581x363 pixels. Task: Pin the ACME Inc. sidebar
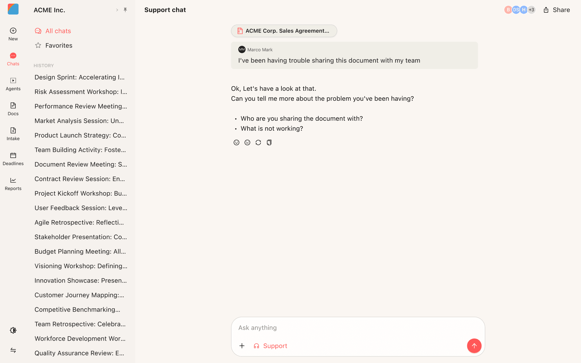click(x=125, y=10)
